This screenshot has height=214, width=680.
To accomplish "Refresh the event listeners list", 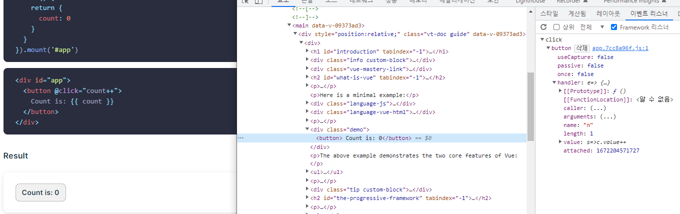I will (x=544, y=27).
